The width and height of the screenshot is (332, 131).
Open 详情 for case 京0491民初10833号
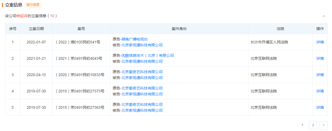[x=320, y=75]
